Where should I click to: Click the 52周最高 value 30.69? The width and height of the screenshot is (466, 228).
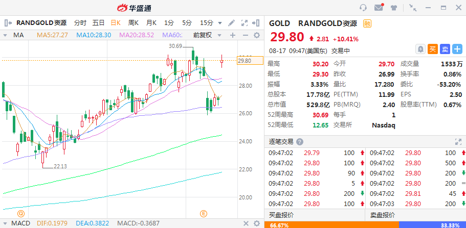coord(320,115)
